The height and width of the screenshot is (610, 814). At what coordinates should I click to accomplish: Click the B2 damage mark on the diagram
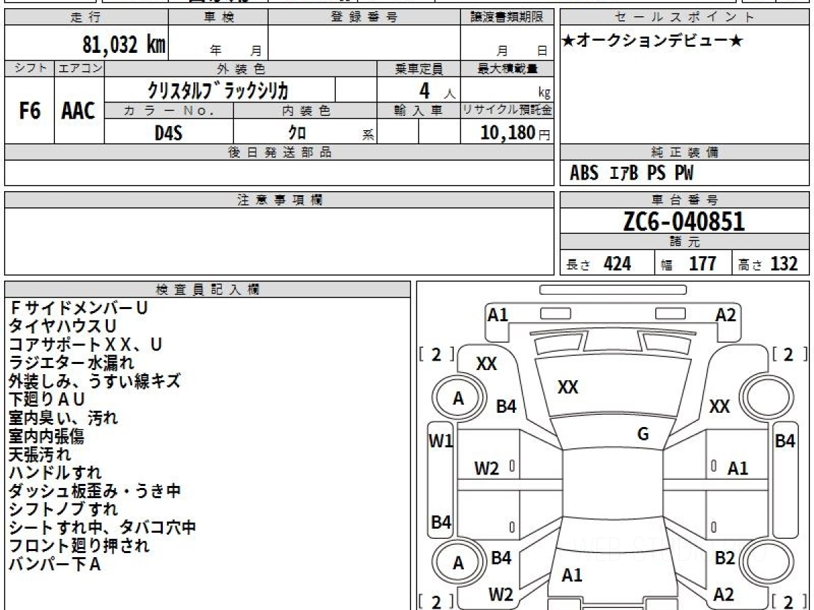pos(724,558)
